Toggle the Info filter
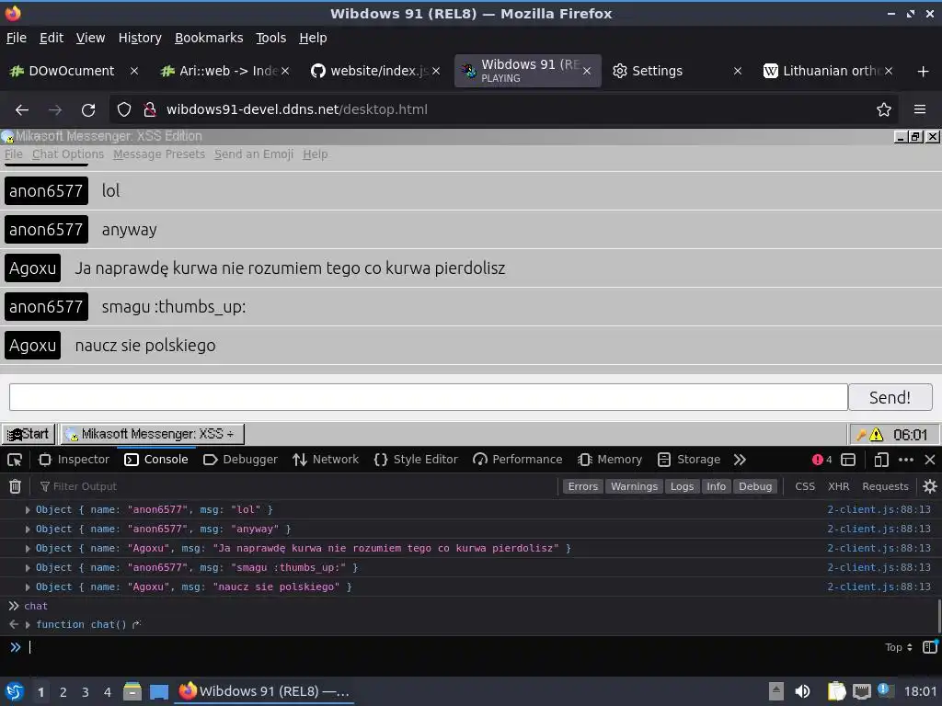This screenshot has height=706, width=942. 716,486
